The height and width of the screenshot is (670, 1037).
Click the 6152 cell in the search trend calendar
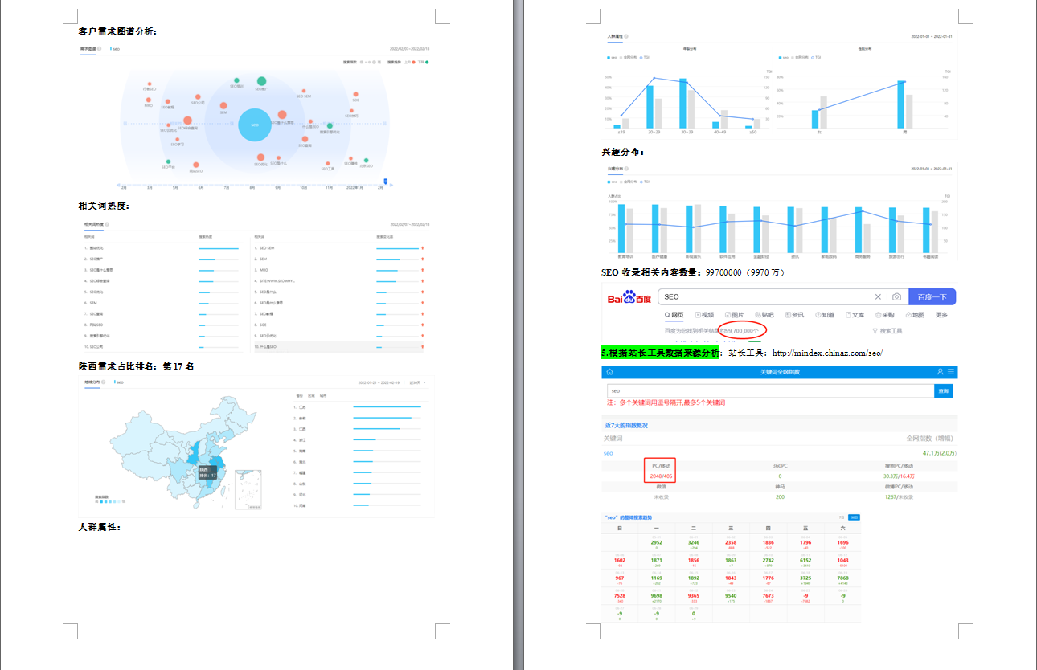point(806,560)
